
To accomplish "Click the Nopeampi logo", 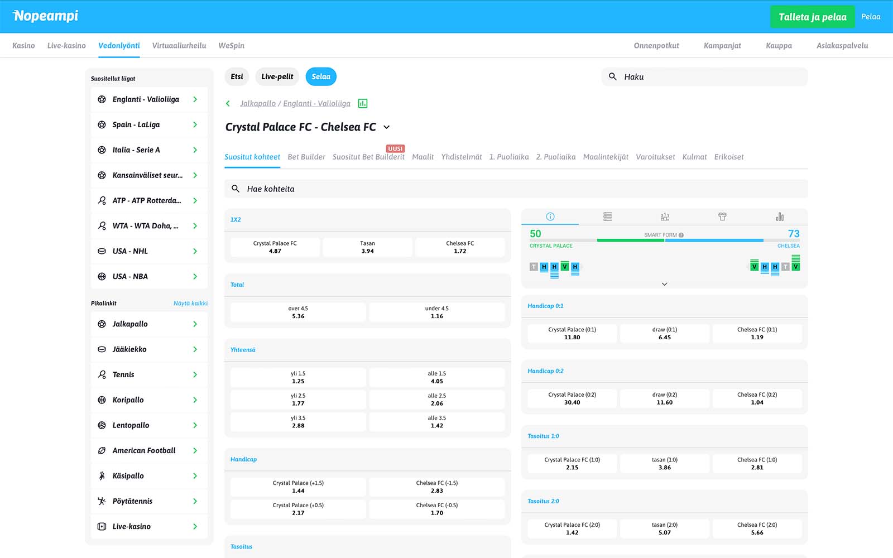I will (x=46, y=16).
